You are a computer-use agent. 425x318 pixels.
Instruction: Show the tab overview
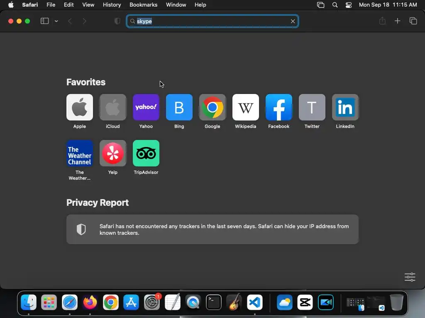(413, 21)
